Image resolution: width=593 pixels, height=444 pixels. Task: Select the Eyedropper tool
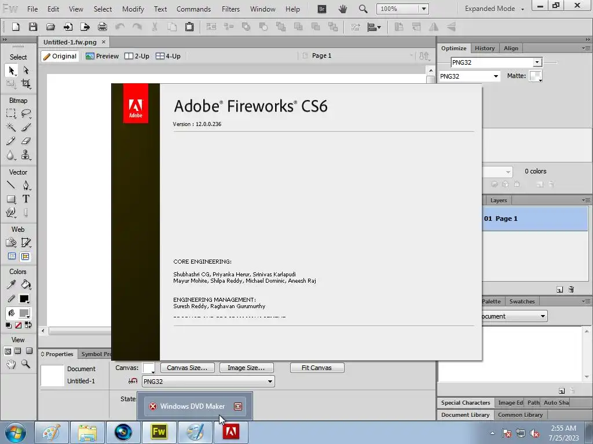click(11, 284)
